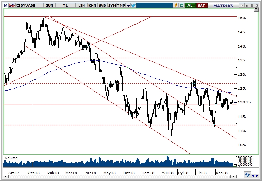The image size is (262, 181).
Task: Click the Kas18 date axis label
Action: tap(222, 173)
